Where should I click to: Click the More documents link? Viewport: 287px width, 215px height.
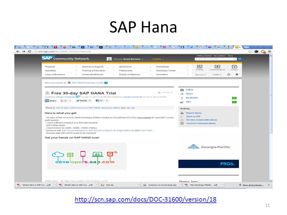[x=54, y=83]
